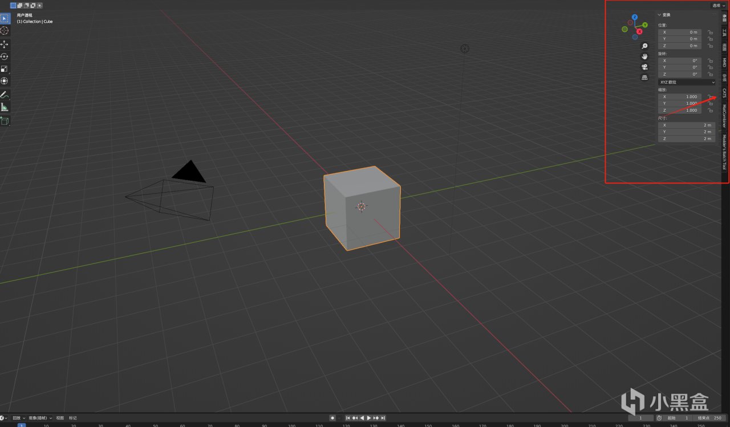This screenshot has width=730, height=427.
Task: Switch to the MatCombiner sidebar tab
Action: 724,116
